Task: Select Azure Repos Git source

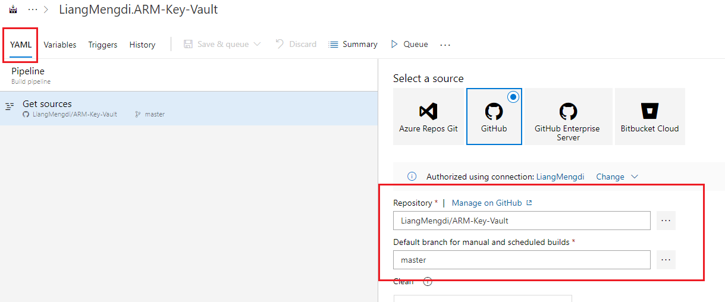Action: click(428, 117)
